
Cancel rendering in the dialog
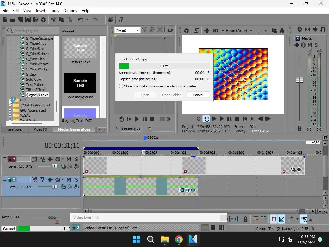[x=198, y=95]
